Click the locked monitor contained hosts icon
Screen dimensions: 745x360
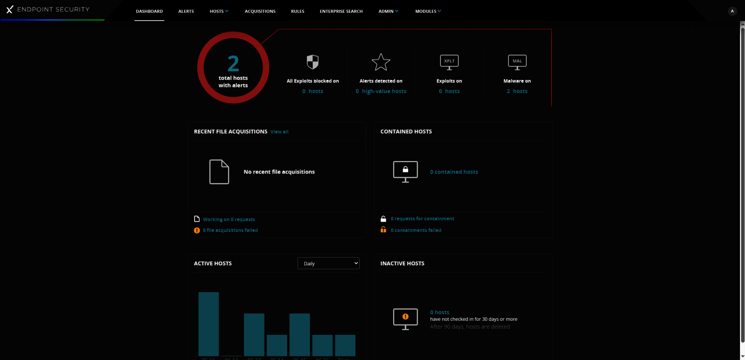click(x=405, y=172)
